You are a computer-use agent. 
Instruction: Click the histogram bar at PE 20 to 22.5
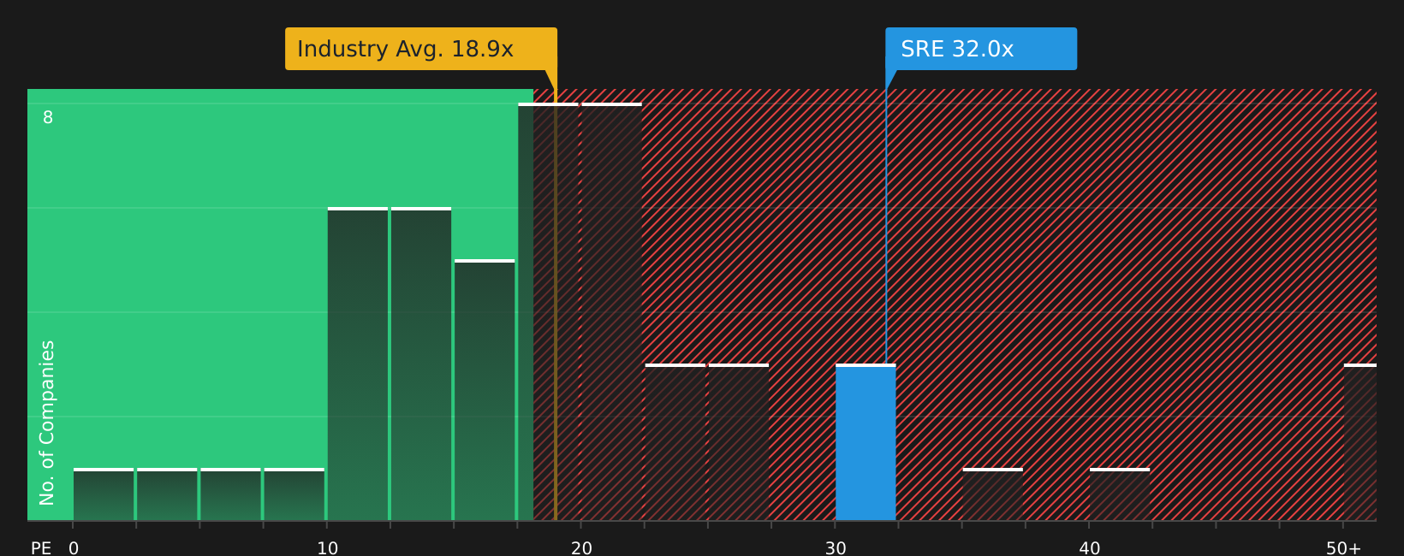click(x=612, y=312)
